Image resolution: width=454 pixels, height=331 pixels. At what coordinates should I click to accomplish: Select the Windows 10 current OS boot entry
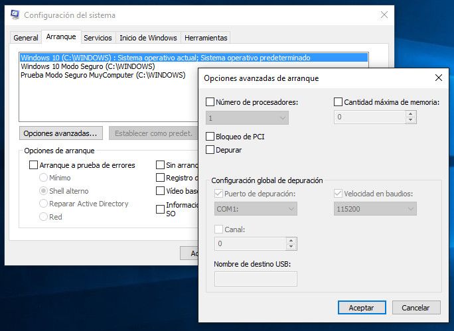(194, 58)
